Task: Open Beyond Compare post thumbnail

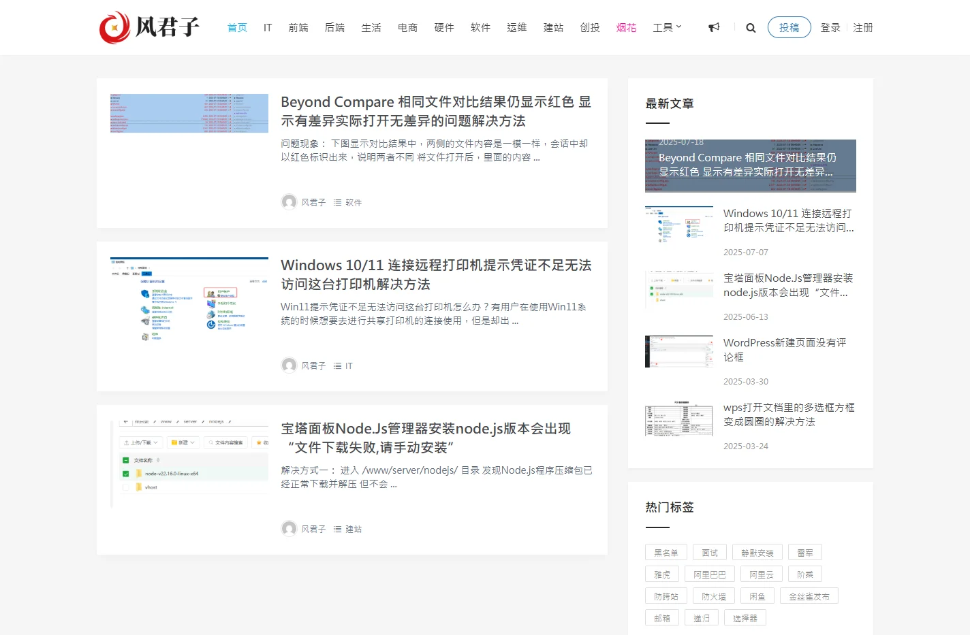Action: 189,113
